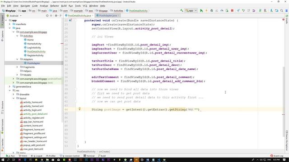Screen dimensions: 289x162
Task: Open Search Everywhere magnifier icon
Action: [282, 11]
